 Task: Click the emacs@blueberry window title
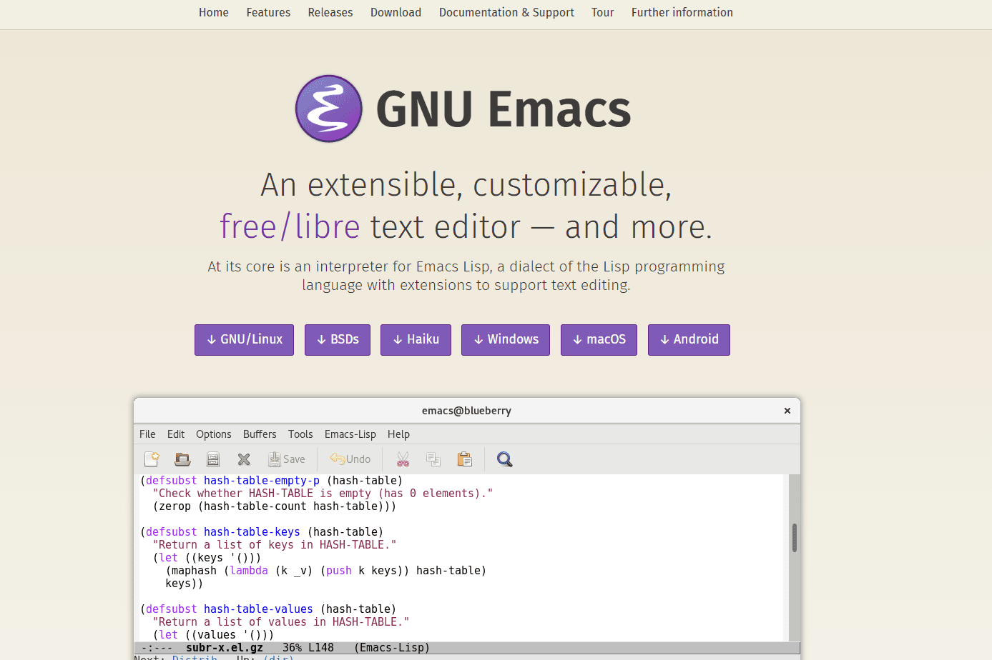(x=466, y=411)
